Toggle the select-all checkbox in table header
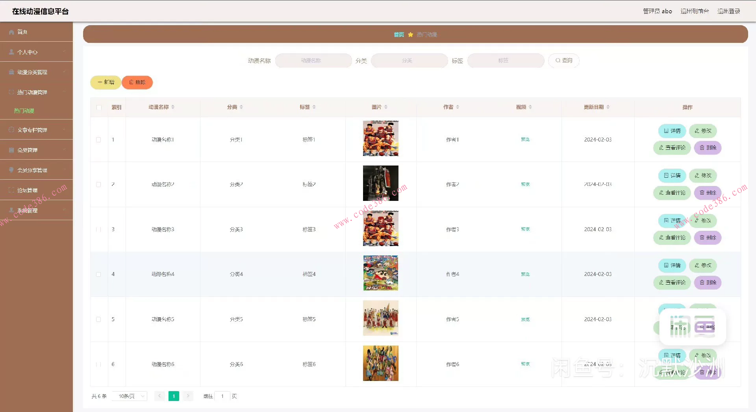The height and width of the screenshot is (412, 756). click(99, 107)
